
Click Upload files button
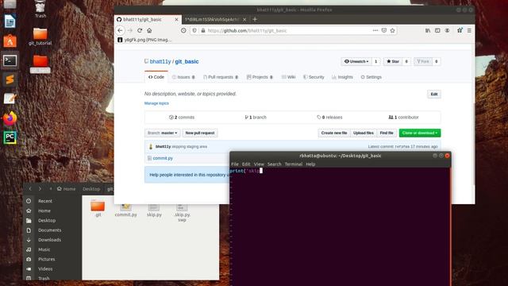coord(364,133)
